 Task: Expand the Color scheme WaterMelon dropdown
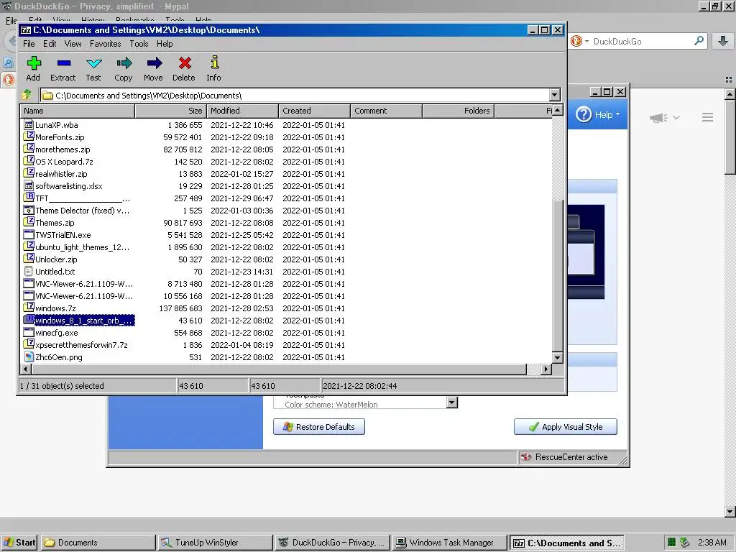click(x=451, y=402)
